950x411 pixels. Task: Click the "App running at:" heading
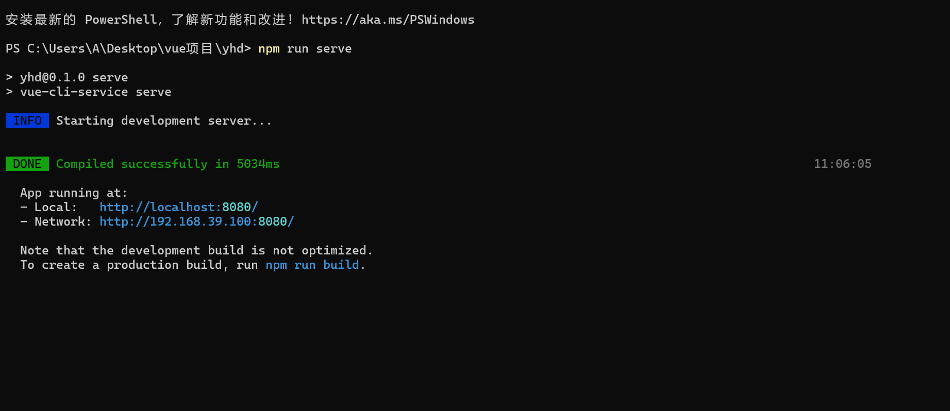tap(74, 193)
